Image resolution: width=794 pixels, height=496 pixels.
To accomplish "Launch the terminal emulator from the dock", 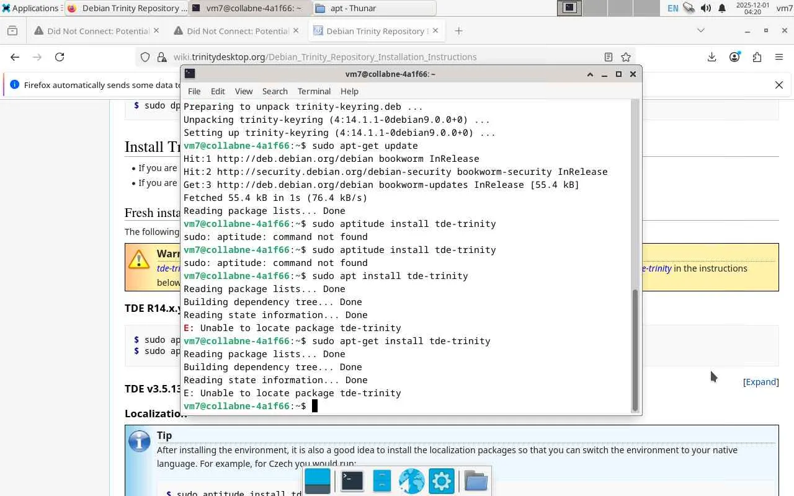I will pos(352,481).
